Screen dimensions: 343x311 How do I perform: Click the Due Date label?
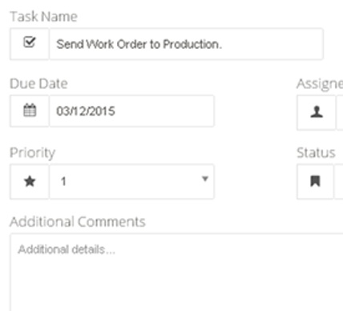(x=38, y=83)
